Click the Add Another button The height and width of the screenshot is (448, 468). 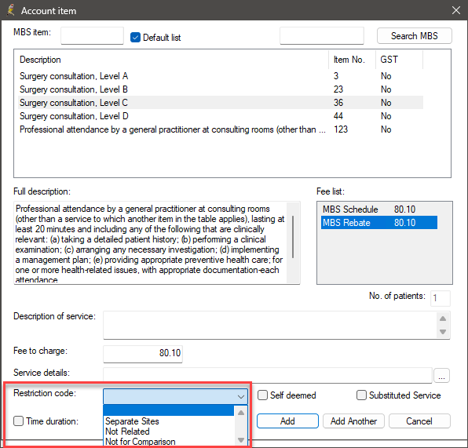coord(353,421)
